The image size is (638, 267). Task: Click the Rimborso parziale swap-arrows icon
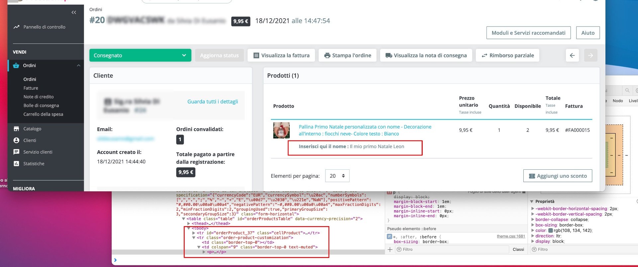click(484, 55)
